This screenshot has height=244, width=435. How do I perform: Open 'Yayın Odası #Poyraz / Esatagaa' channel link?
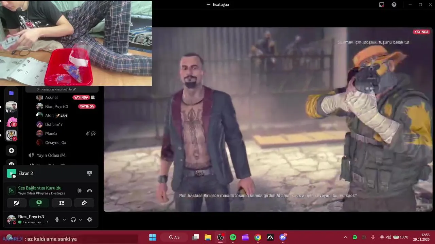(41, 193)
